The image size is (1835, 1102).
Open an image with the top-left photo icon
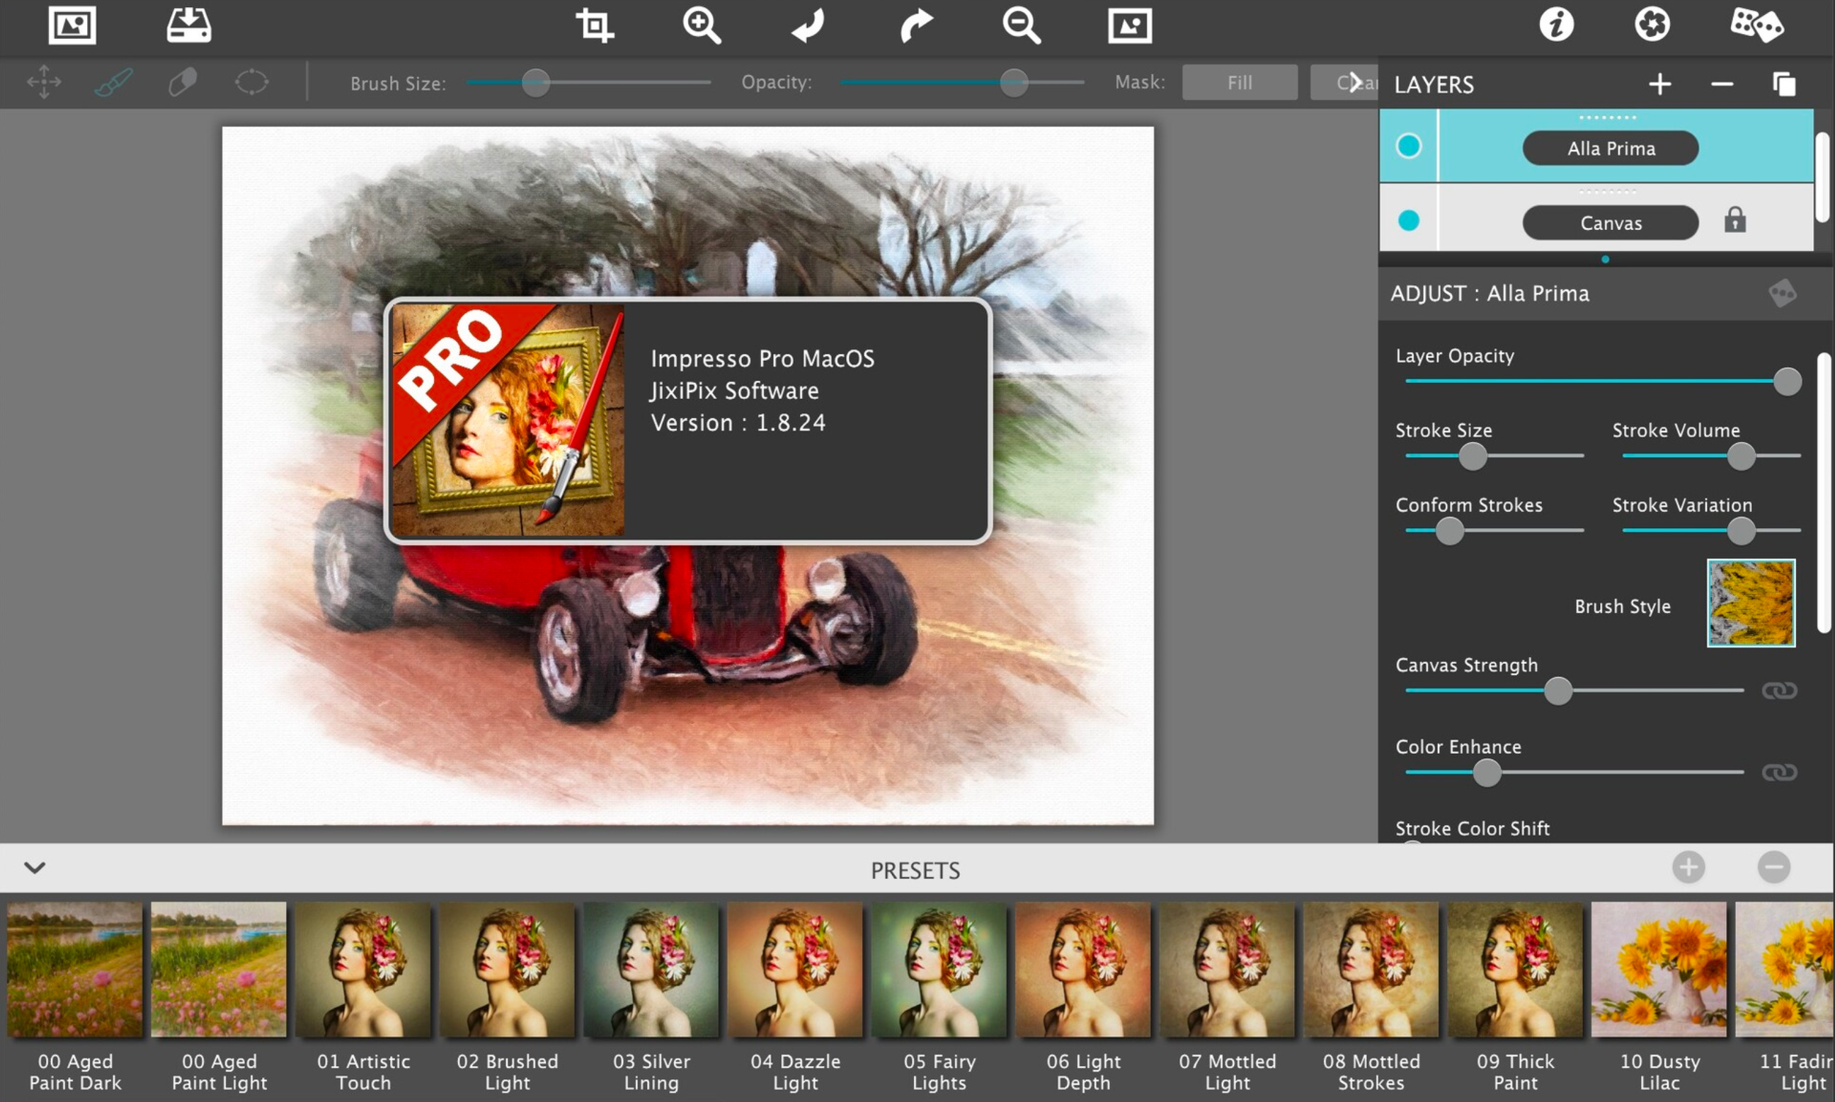click(72, 25)
